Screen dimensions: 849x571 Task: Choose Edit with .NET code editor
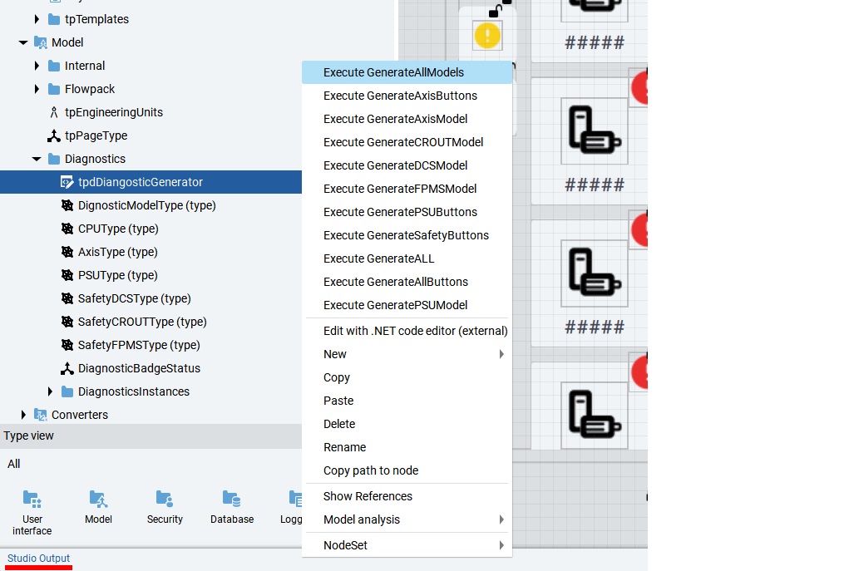415,331
